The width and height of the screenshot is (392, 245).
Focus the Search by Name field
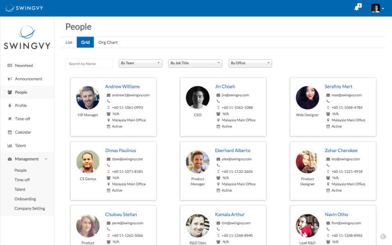click(x=89, y=64)
